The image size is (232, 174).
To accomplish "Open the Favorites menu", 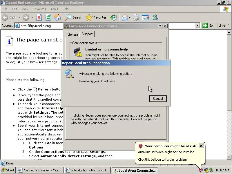I will click(39, 9).
